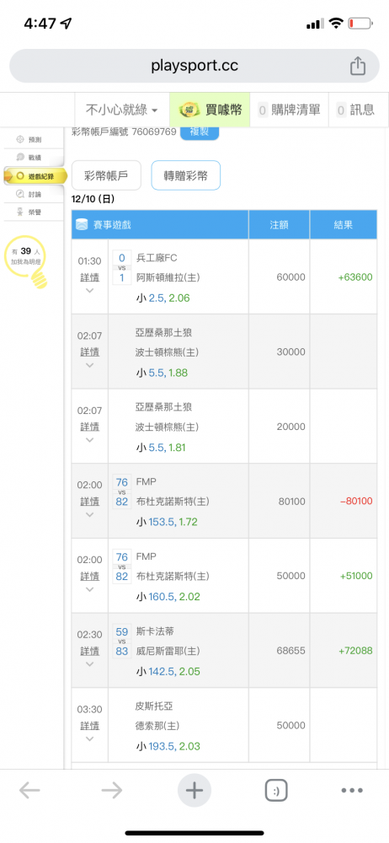The image size is (389, 843).
Task: Open the 榮譽 sidebar item
Action: click(x=34, y=212)
